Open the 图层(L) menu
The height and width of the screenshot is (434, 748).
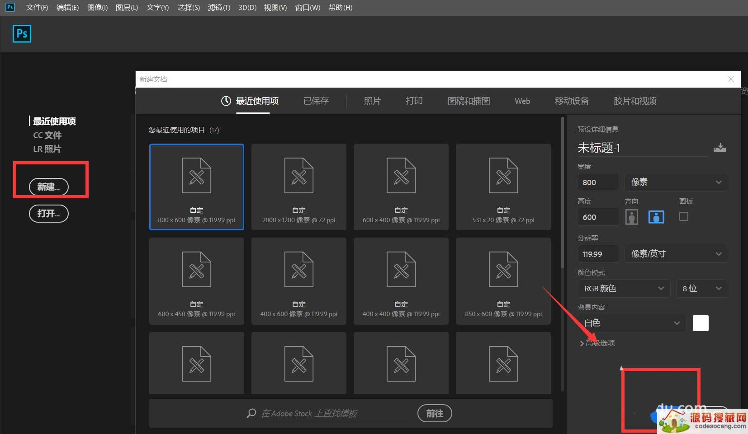point(127,8)
